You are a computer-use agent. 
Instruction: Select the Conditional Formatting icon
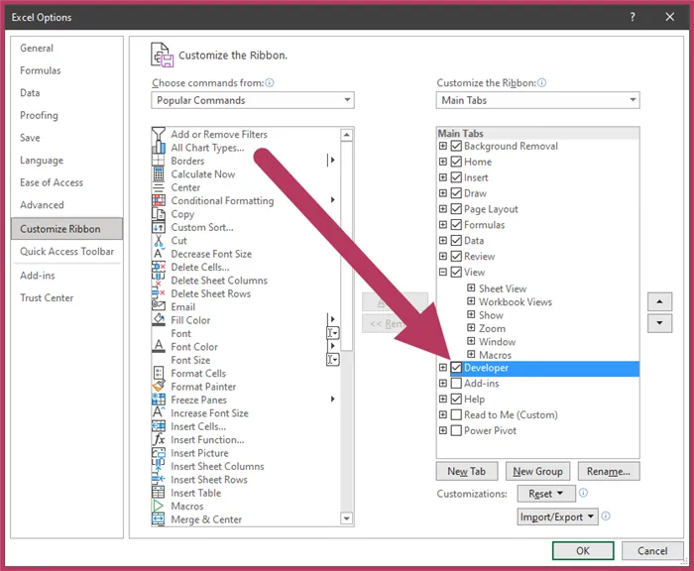point(159,201)
